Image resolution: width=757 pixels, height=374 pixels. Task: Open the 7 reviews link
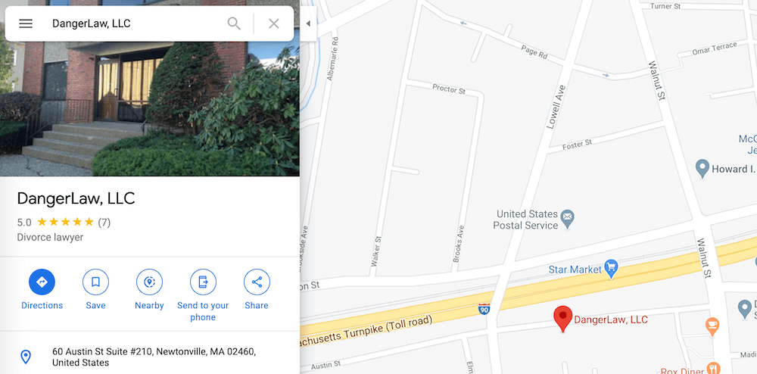tap(104, 223)
